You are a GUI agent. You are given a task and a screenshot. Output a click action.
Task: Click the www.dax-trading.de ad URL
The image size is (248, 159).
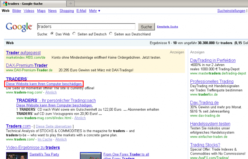tap(205, 116)
